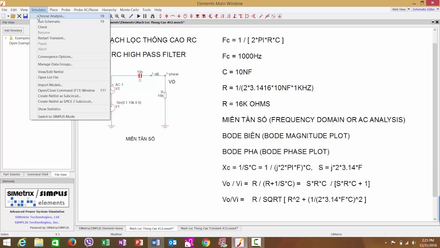Click the Zoom in magnifier icon
440x248 pixels.
click(x=117, y=16)
